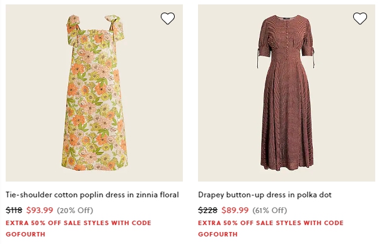
Task: Add polka dot dress to wishlist heart
Action: click(360, 19)
